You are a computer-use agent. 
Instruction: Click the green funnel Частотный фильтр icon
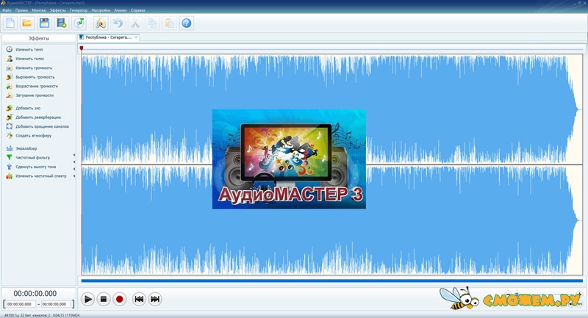pyautogui.click(x=10, y=157)
